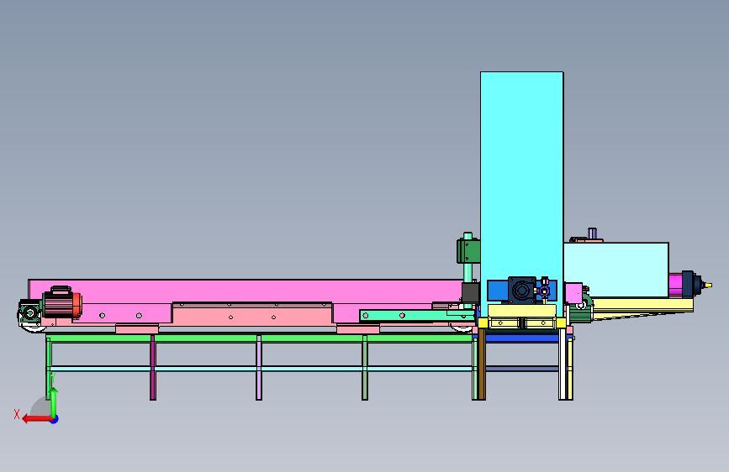This screenshot has width=729, height=472.
Task: Select the green top rail of the support frame
Action: [x=261, y=338]
